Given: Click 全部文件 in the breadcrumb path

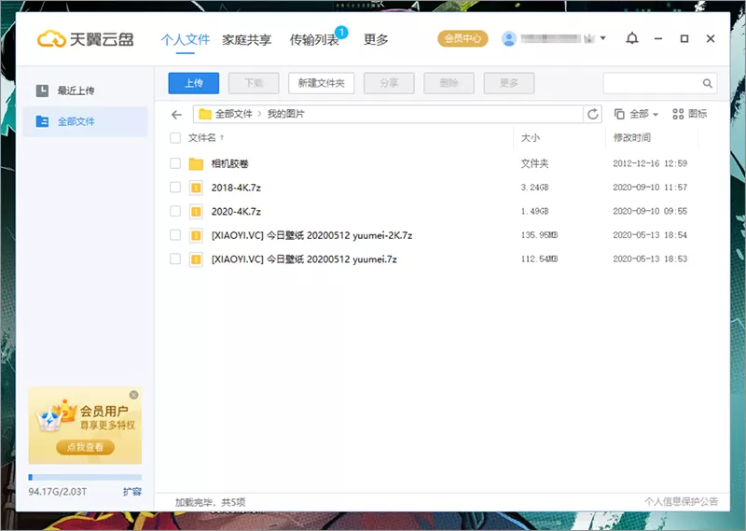Looking at the screenshot, I should pos(234,114).
